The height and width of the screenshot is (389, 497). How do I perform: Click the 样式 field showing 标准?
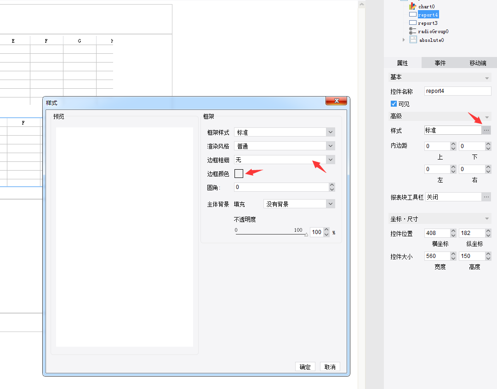453,130
